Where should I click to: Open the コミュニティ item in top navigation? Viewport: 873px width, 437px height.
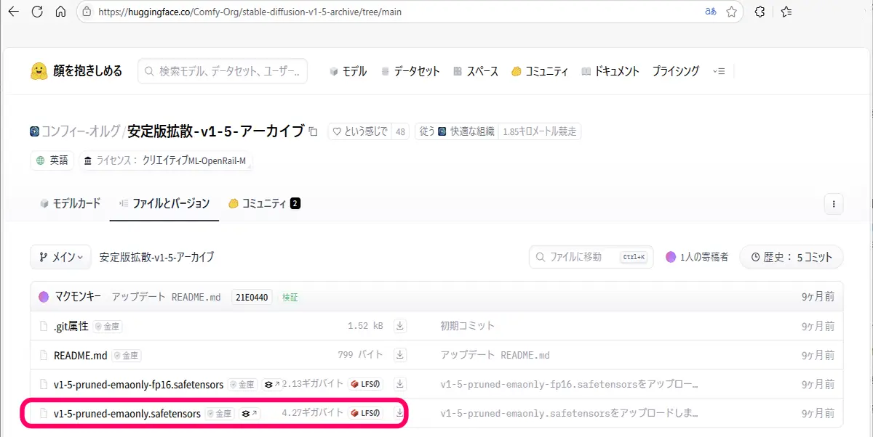pos(540,71)
